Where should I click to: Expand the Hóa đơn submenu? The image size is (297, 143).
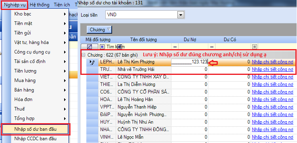point(65,99)
